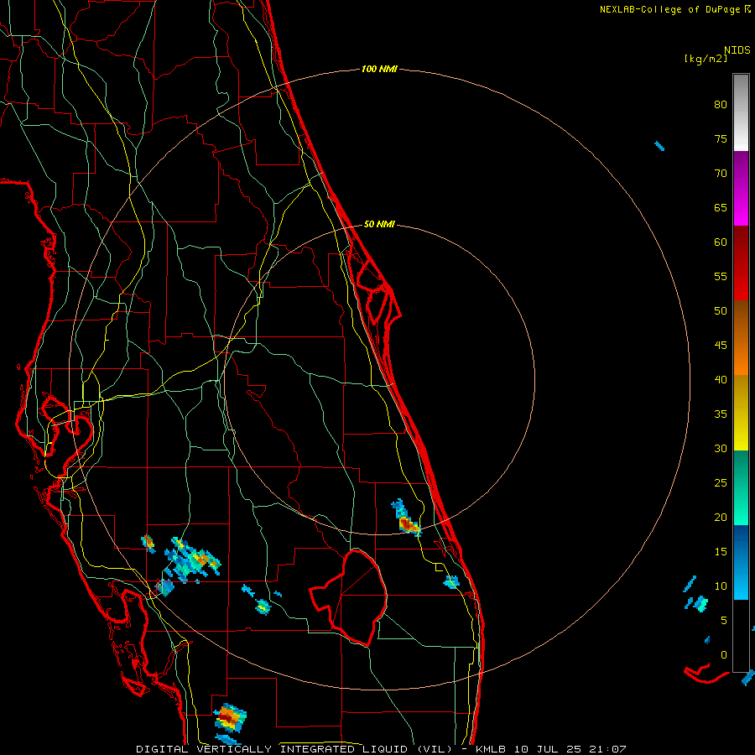The height and width of the screenshot is (755, 755).
Task: Click the 70 value on the color scale
Action: [x=721, y=174]
